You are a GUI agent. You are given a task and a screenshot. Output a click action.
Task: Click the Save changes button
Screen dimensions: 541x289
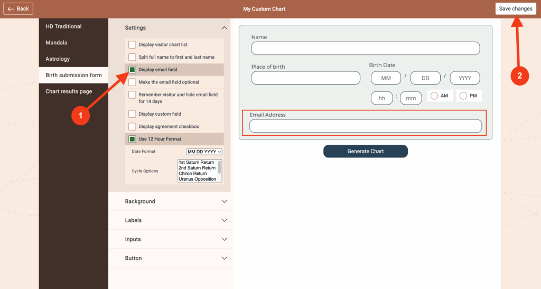coord(515,9)
